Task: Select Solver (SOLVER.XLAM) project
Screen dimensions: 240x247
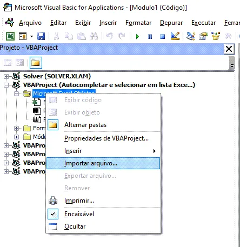Action: tap(57, 76)
